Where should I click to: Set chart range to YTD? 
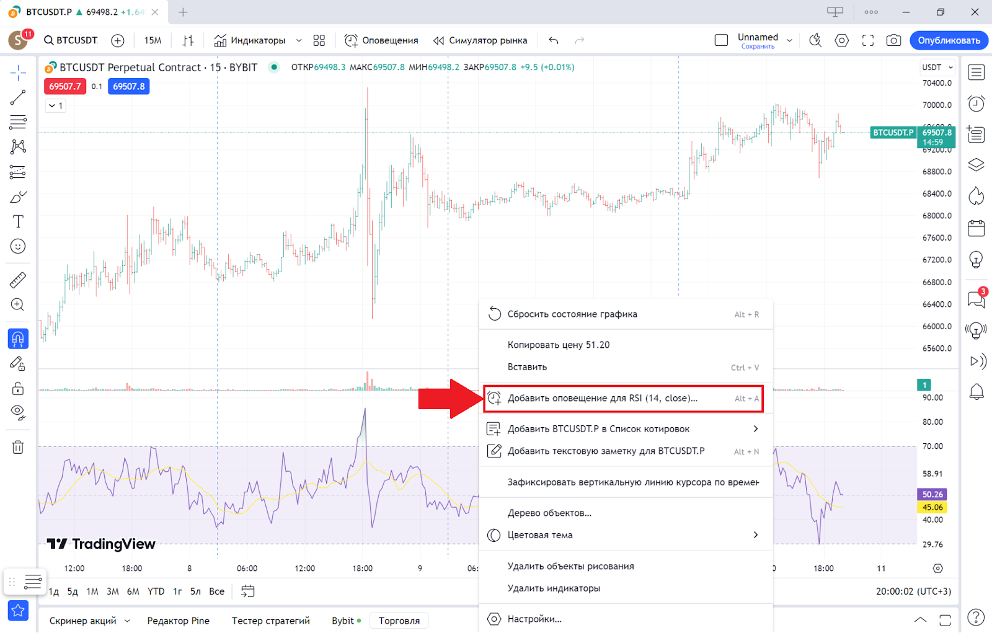156,591
